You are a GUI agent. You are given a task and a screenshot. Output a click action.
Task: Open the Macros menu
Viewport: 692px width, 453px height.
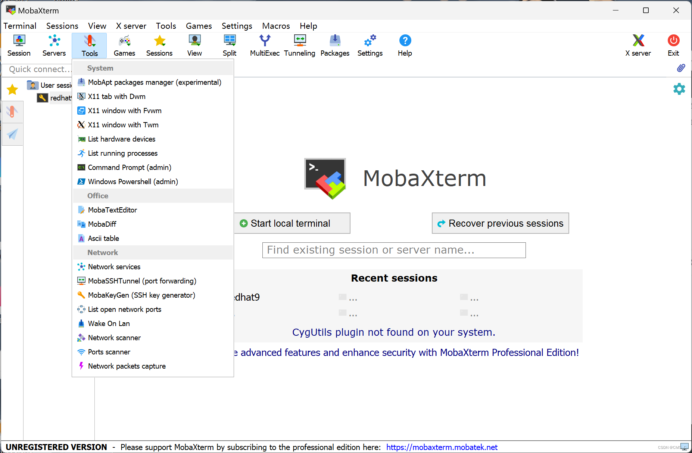276,26
